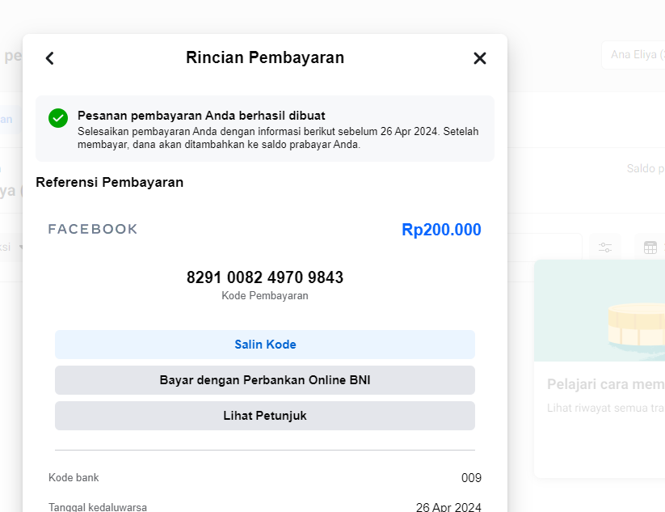Click the green success checkmark icon

[x=58, y=118]
